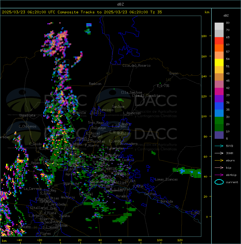Click the 'E_1-736' map label
This screenshot has width=241, height=244.
tap(163, 86)
